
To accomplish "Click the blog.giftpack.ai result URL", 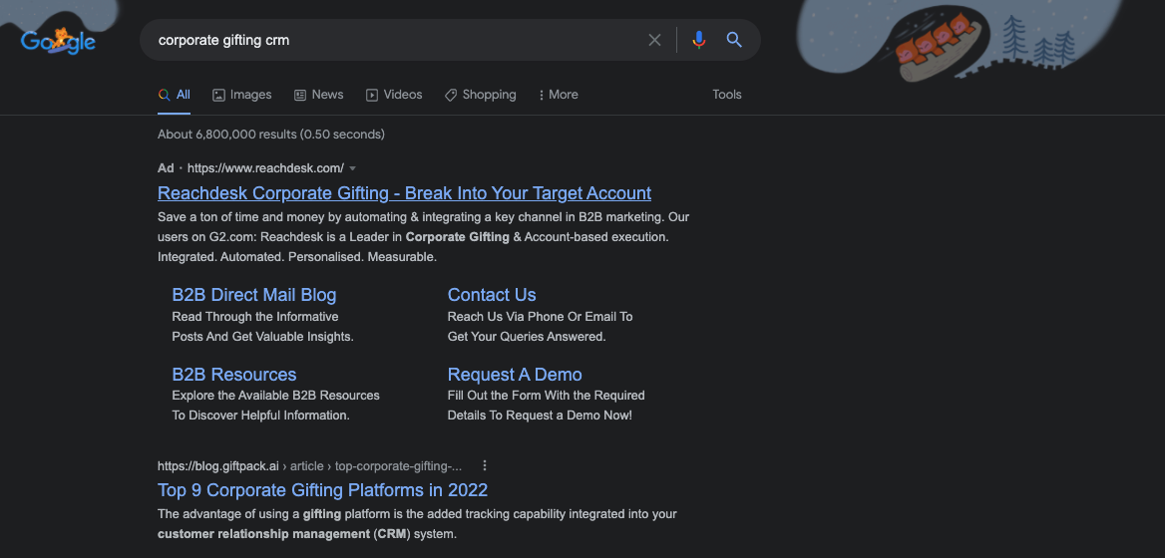I will click(309, 466).
